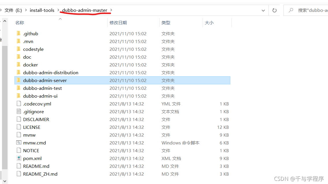
Task: Select the mvnw.cmd file name
Action: tap(34, 143)
